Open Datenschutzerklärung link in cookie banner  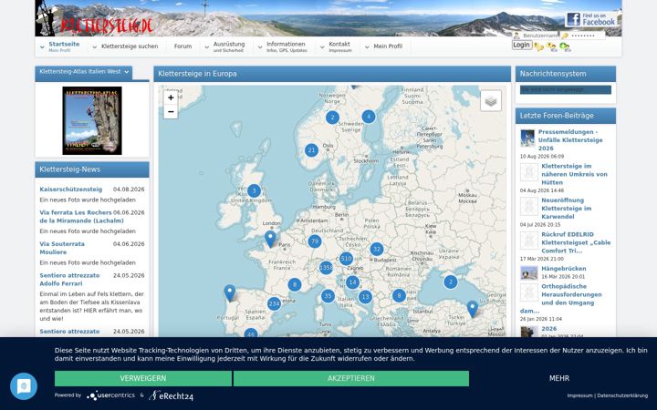pyautogui.click(x=622, y=395)
